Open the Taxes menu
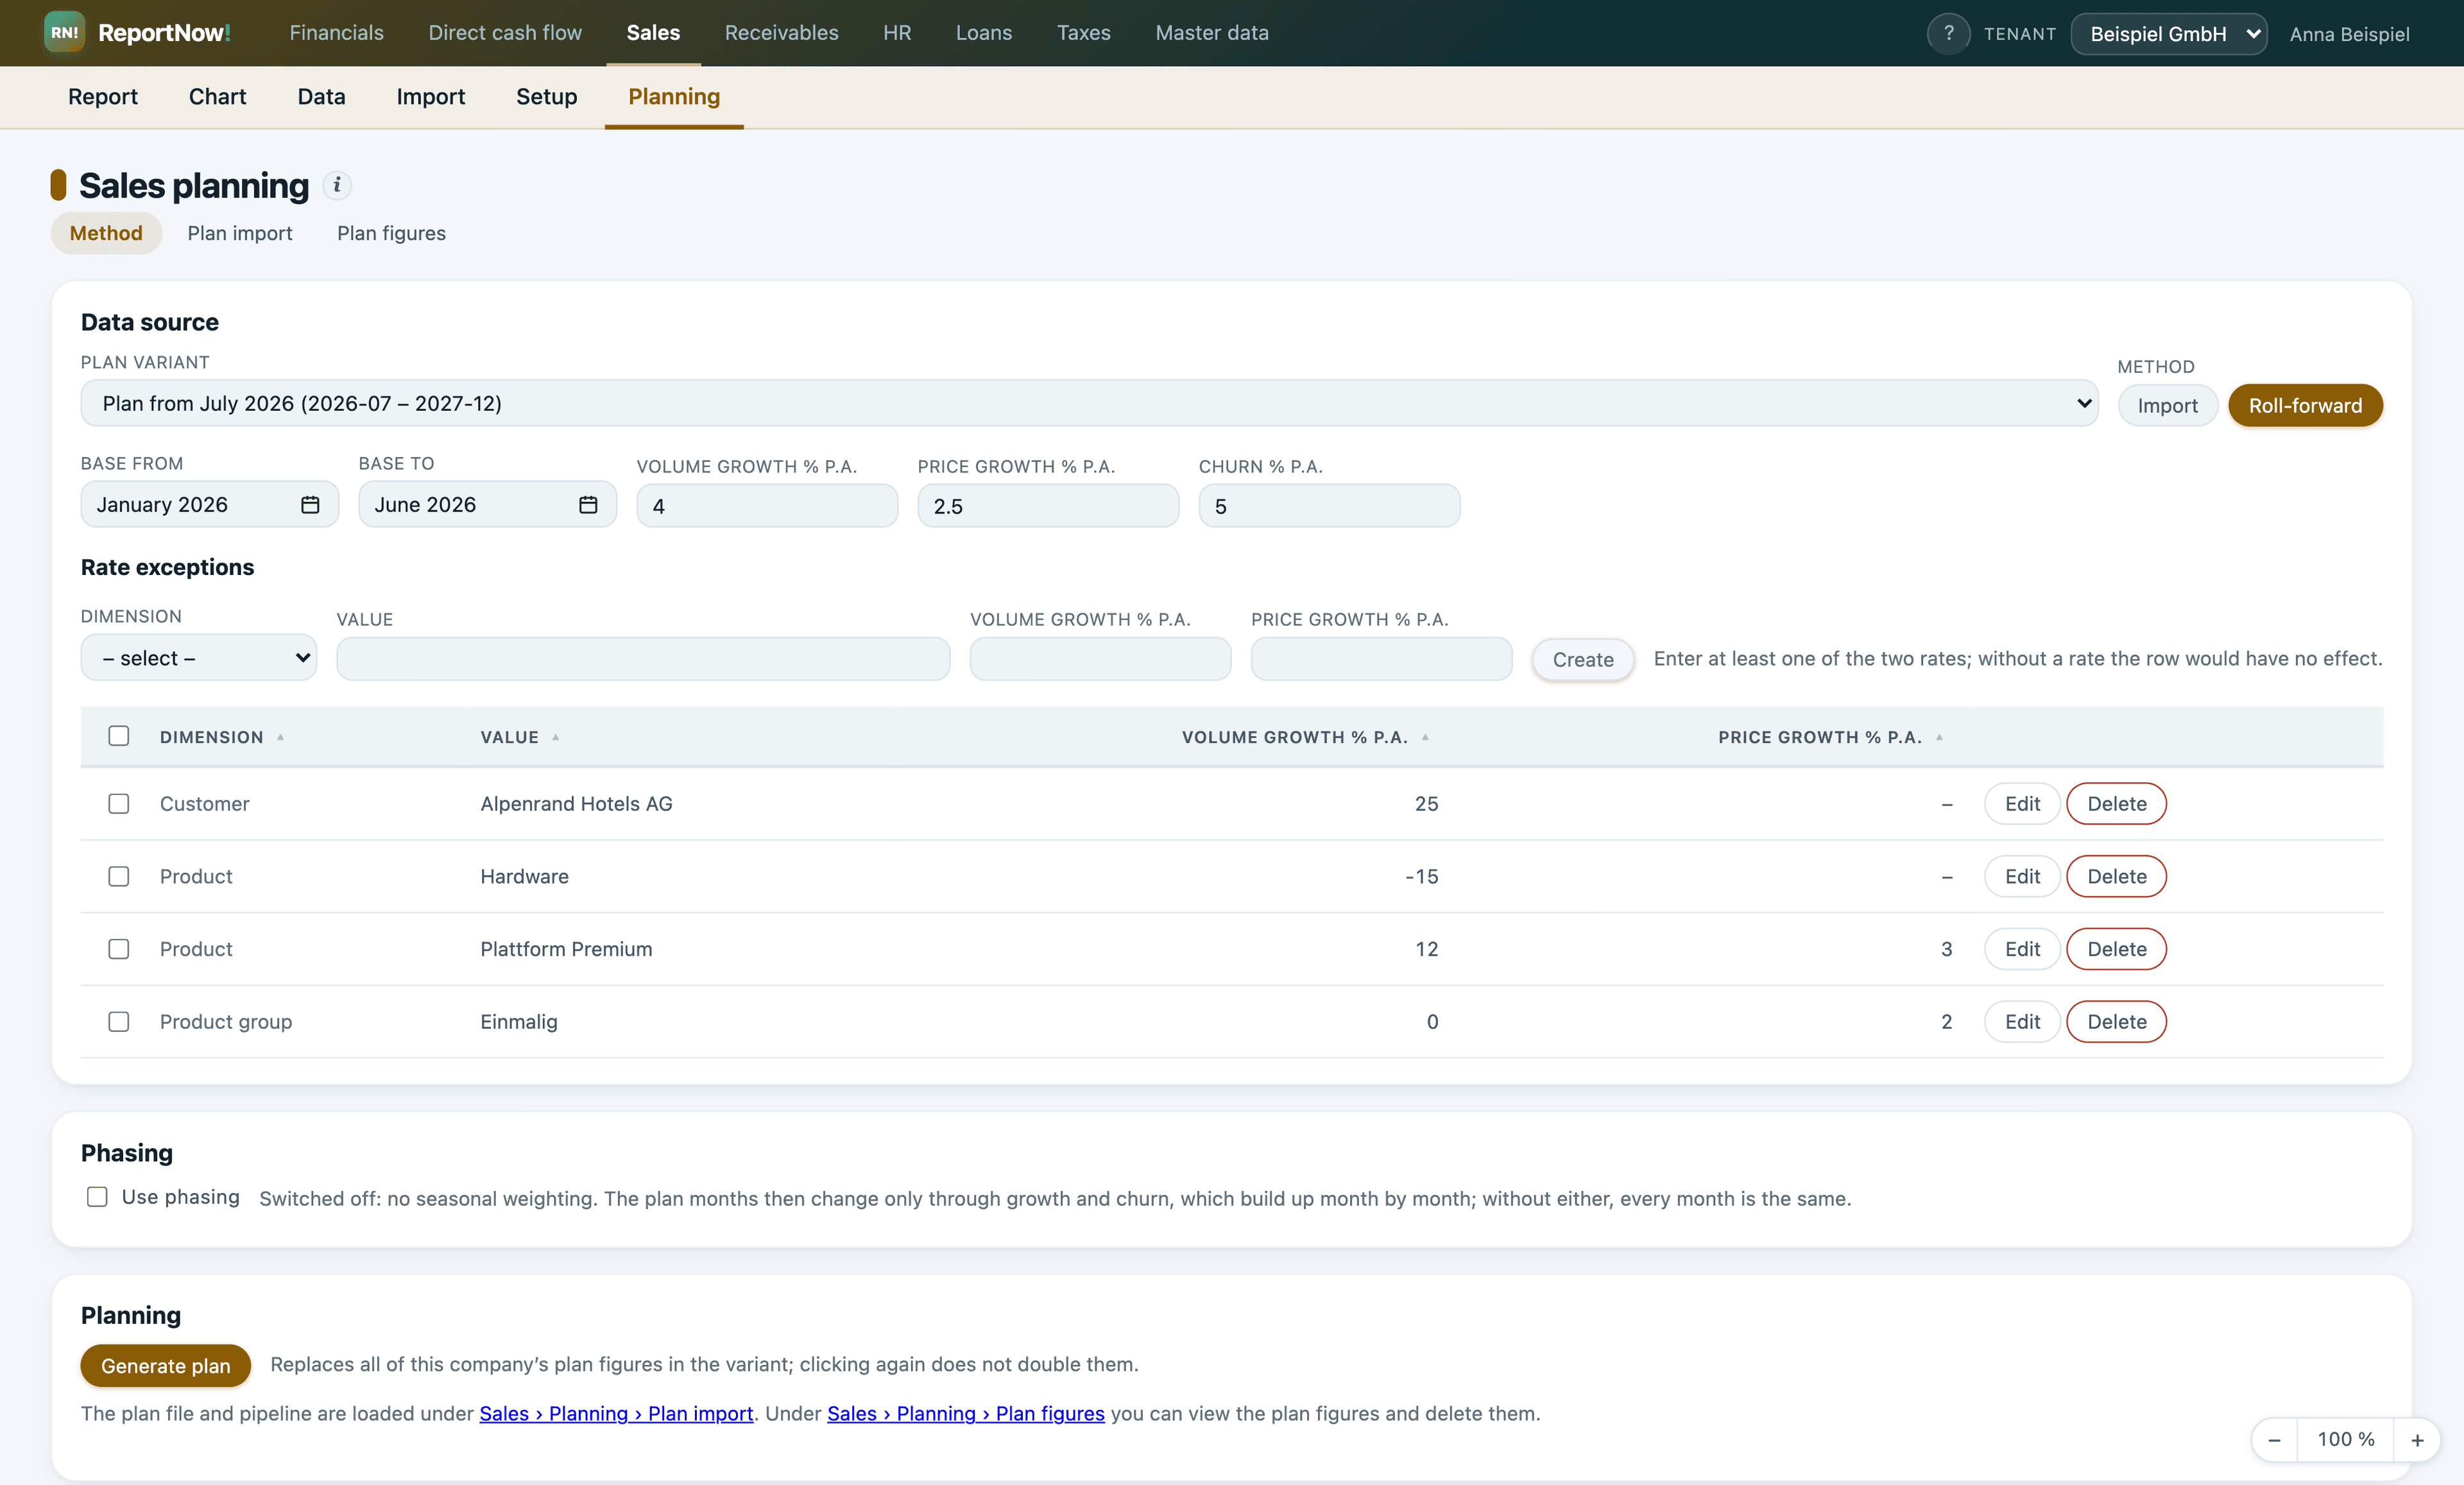 [1083, 33]
